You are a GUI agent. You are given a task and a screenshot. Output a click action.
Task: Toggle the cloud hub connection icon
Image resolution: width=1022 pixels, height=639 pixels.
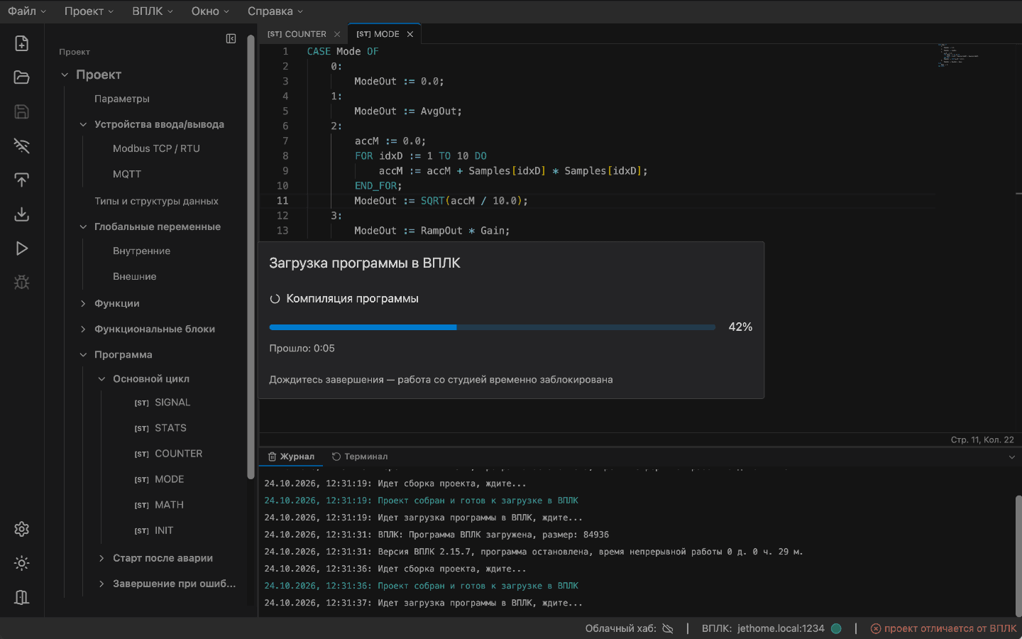coord(668,628)
